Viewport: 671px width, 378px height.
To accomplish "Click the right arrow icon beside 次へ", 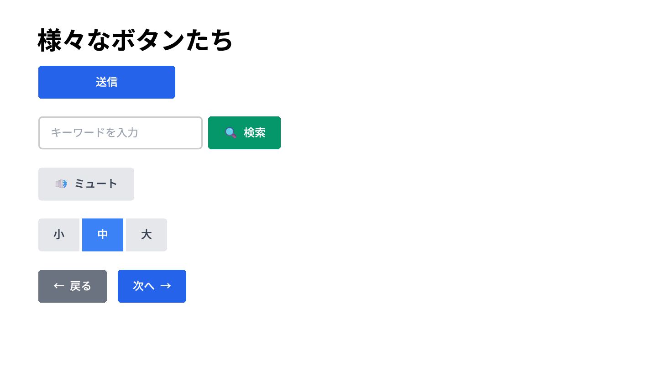I will [166, 286].
